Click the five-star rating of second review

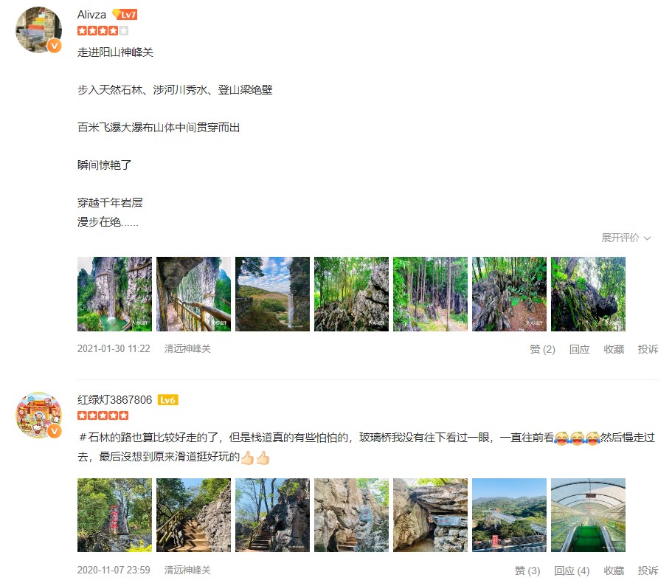tap(103, 416)
